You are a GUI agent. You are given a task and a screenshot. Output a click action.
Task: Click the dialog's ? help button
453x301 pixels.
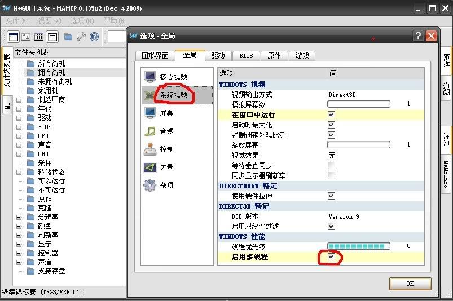pyautogui.click(x=418, y=36)
